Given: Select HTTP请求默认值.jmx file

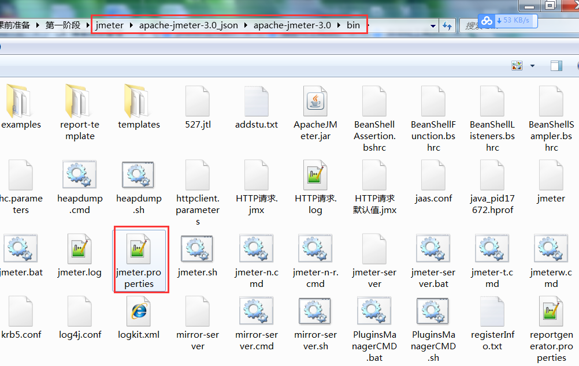Looking at the screenshot, I should tap(374, 187).
